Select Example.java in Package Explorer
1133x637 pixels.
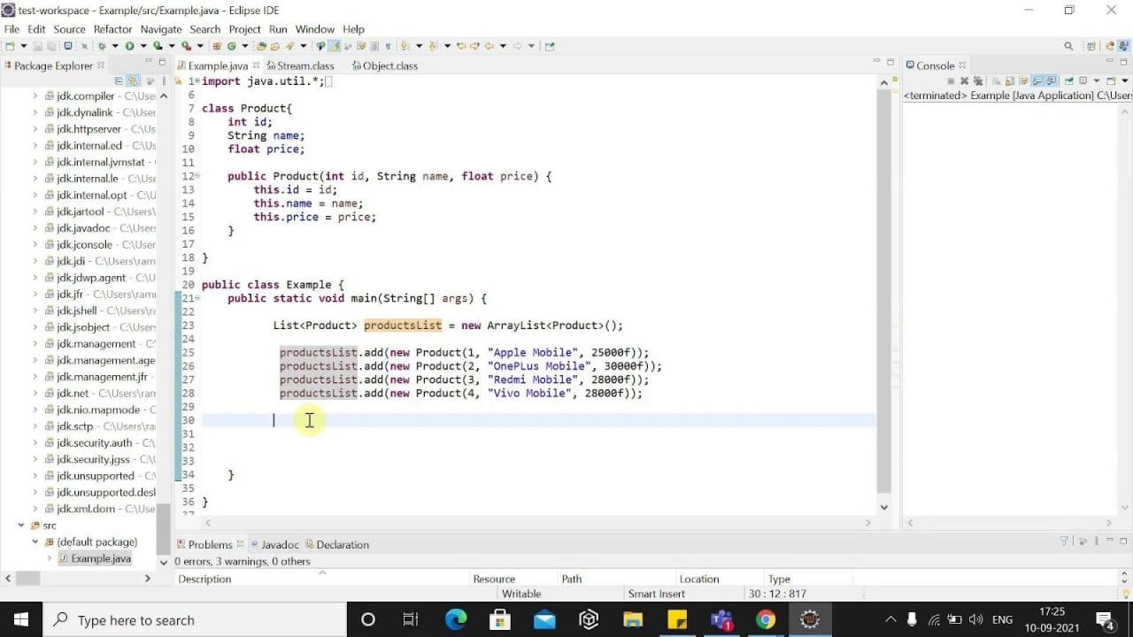tap(100, 559)
